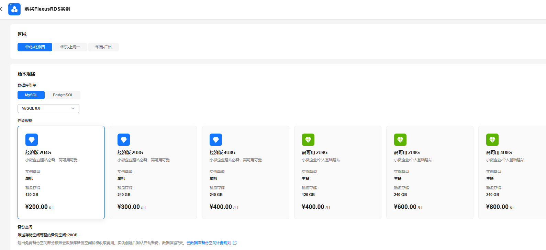Choose the MySQL database engine
This screenshot has height=250, width=546.
[31, 95]
